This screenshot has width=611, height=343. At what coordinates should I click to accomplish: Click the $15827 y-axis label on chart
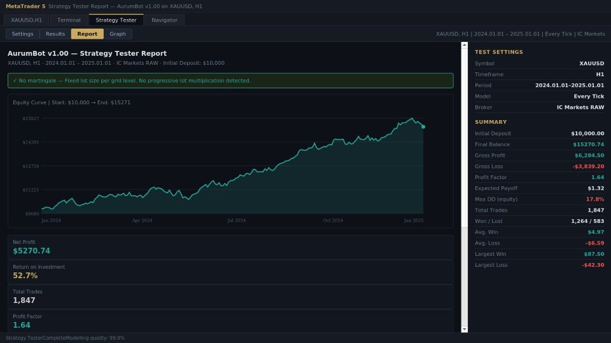[x=31, y=119]
